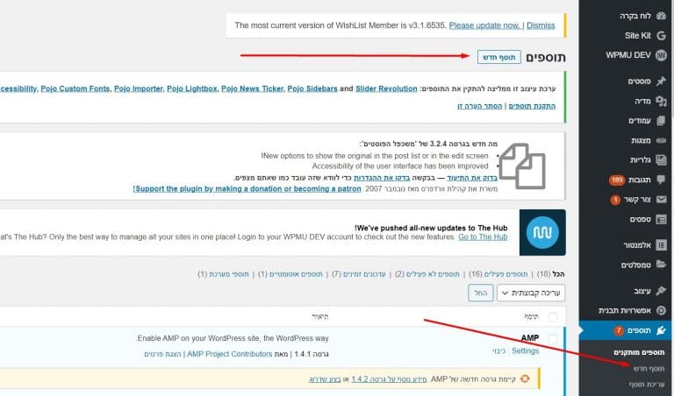The width and height of the screenshot is (674, 396).
Task: Click the הסתר הערה זו hide notice link
Action: [480, 106]
